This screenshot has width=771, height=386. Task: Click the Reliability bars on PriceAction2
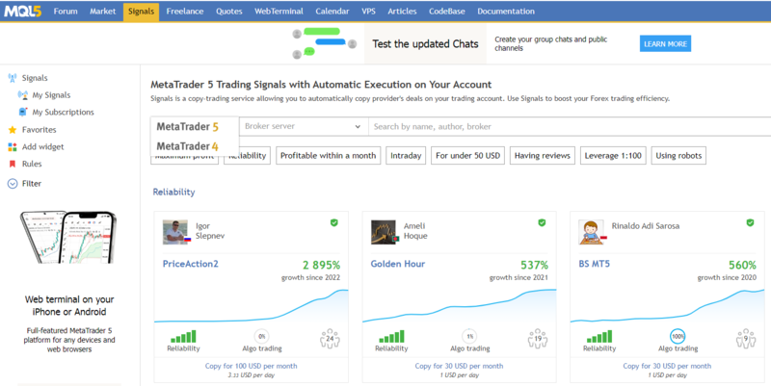tap(183, 336)
